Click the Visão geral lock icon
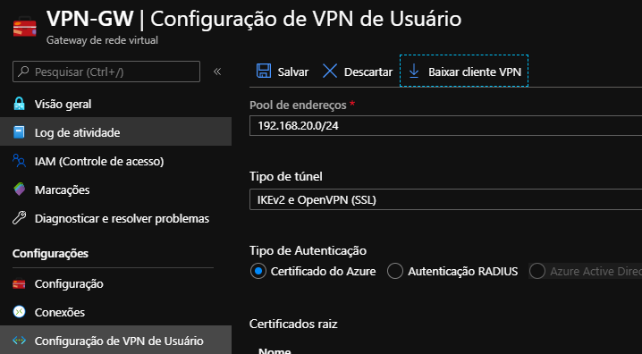Screen dimensions: 642x354 click(19, 104)
